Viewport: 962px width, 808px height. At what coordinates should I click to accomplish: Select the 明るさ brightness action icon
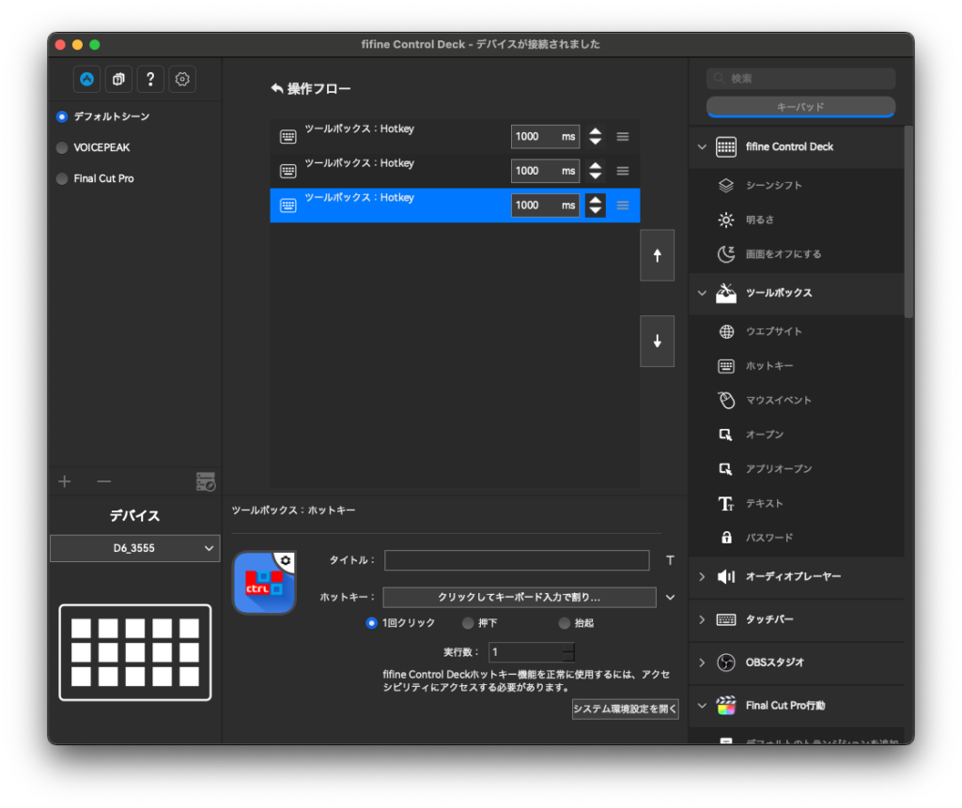point(725,220)
